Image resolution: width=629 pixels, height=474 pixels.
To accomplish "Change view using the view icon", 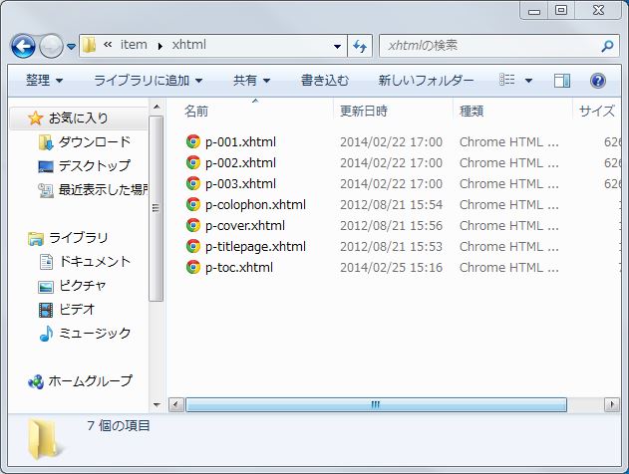I will point(507,80).
